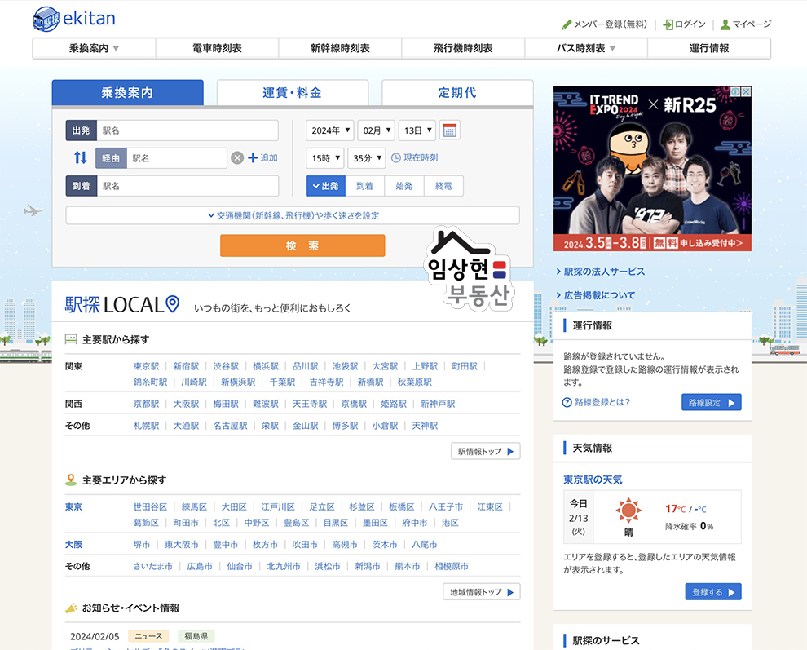Screen dimensions: 807x650
Task: Select the 終電 time mode
Action: coord(443,186)
